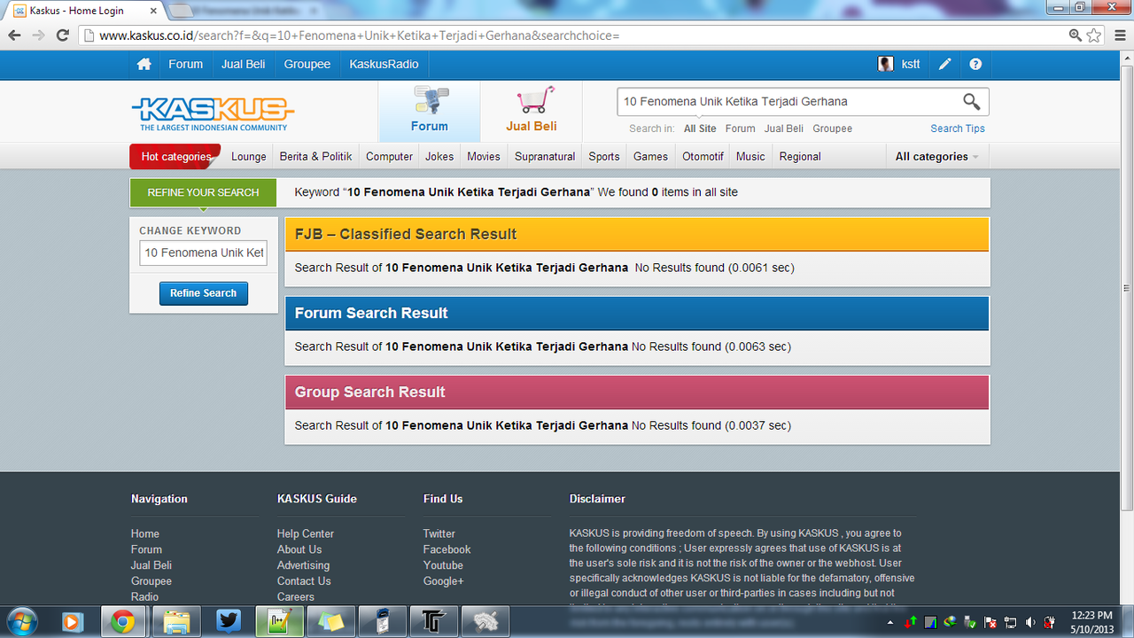Image resolution: width=1134 pixels, height=638 pixels.
Task: Click the KASKUS logo
Action: (x=213, y=114)
